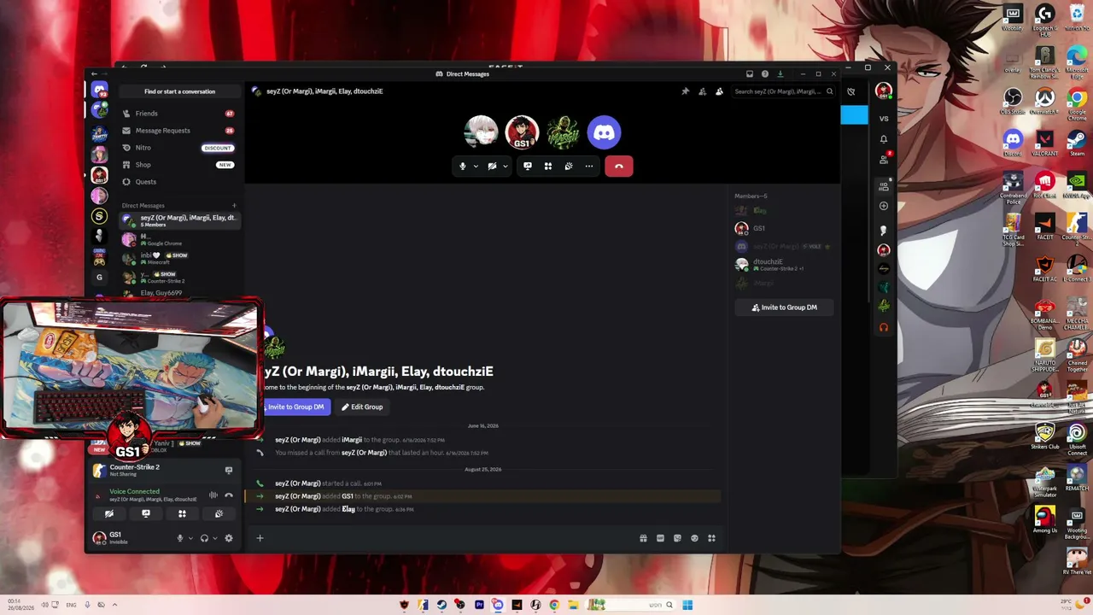This screenshot has width=1093, height=615.
Task: Share your screen in the call
Action: click(528, 167)
